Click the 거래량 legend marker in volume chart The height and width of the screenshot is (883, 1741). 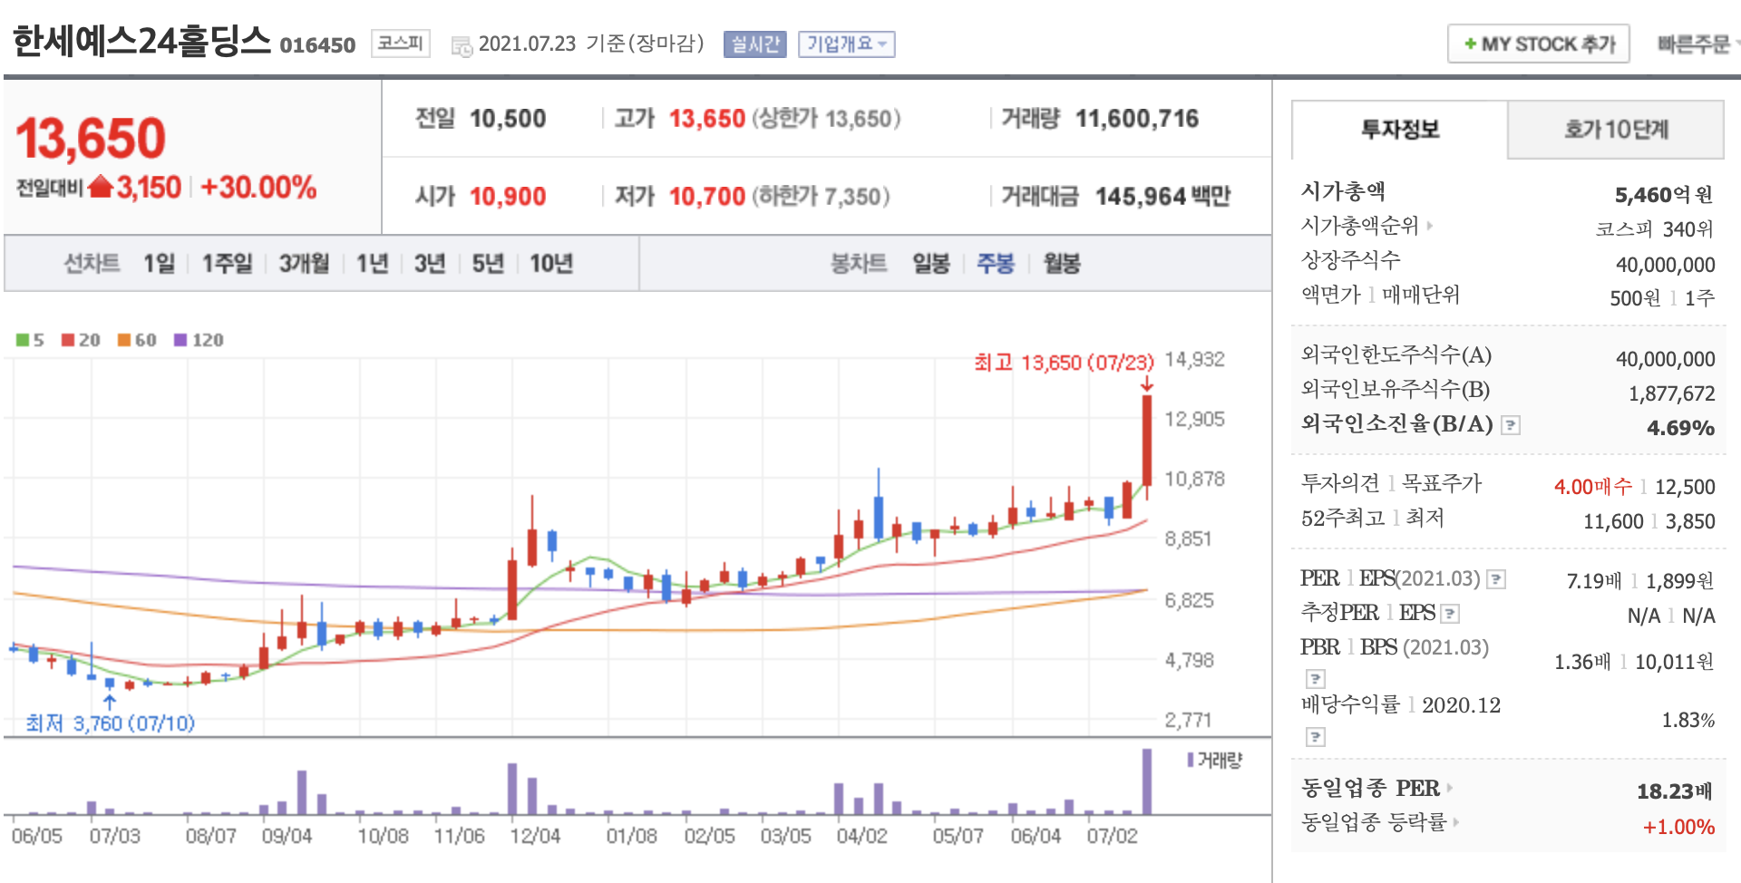(1190, 760)
